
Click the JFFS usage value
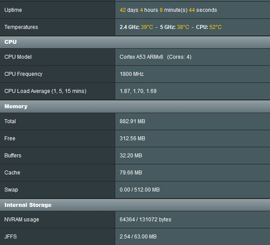pos(138,237)
